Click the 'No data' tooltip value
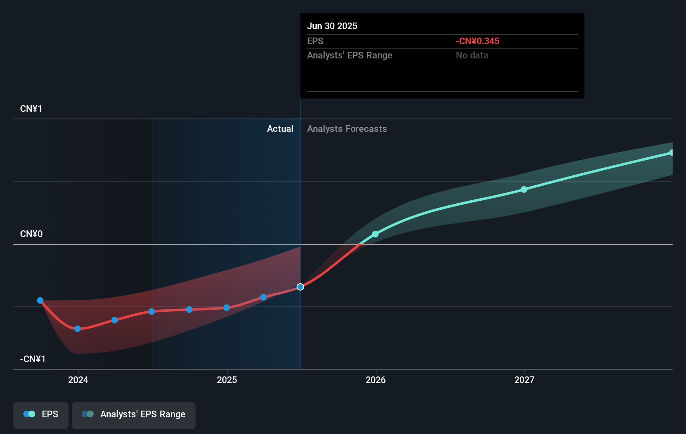The width and height of the screenshot is (686, 434). [472, 55]
